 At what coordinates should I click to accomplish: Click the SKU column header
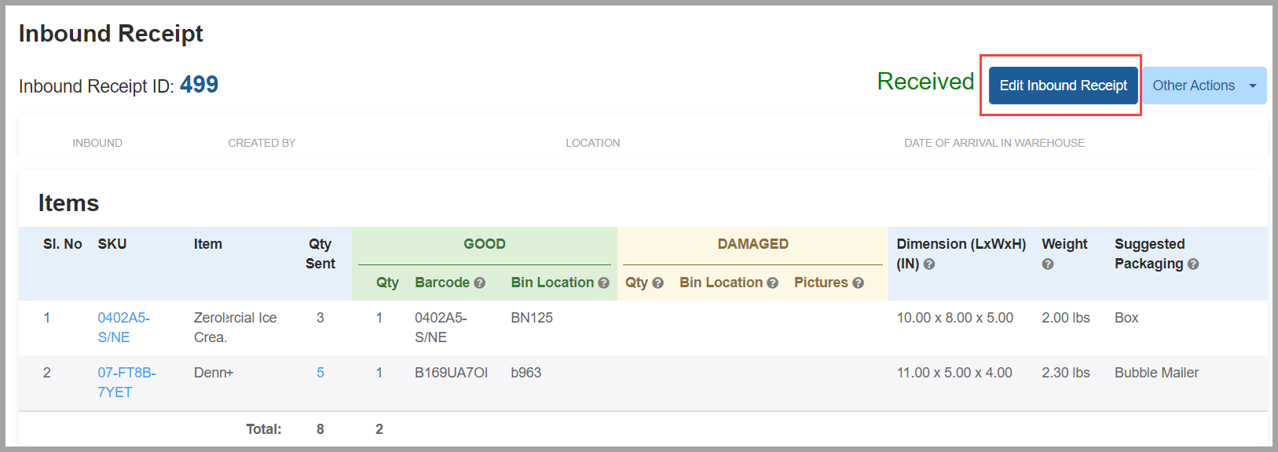112,244
